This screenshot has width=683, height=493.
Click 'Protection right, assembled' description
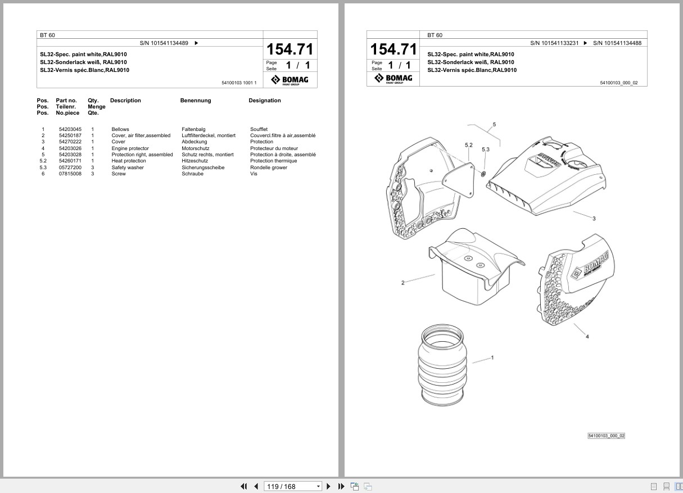pos(142,155)
